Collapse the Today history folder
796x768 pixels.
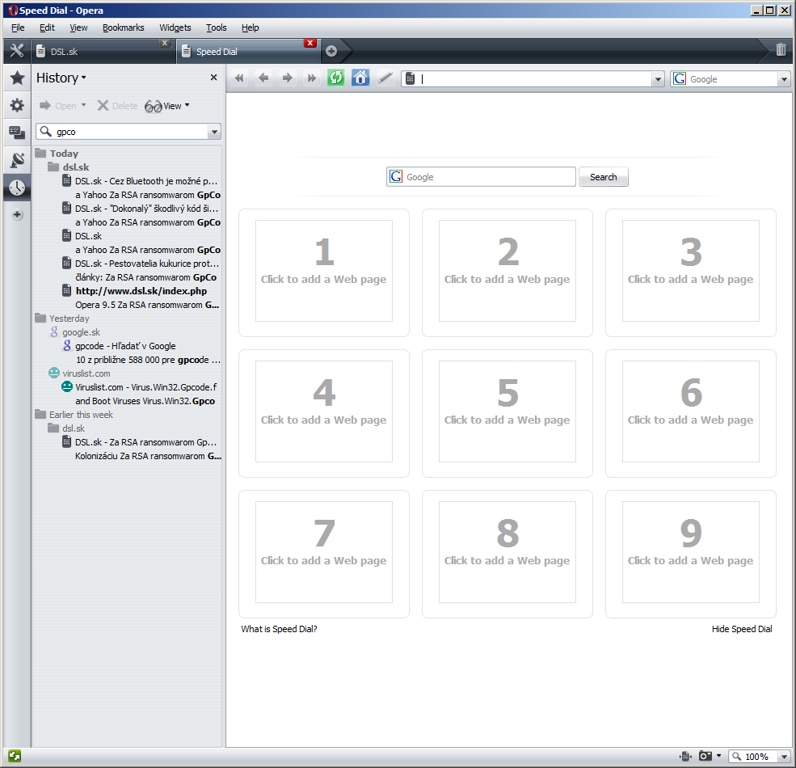(x=40, y=153)
